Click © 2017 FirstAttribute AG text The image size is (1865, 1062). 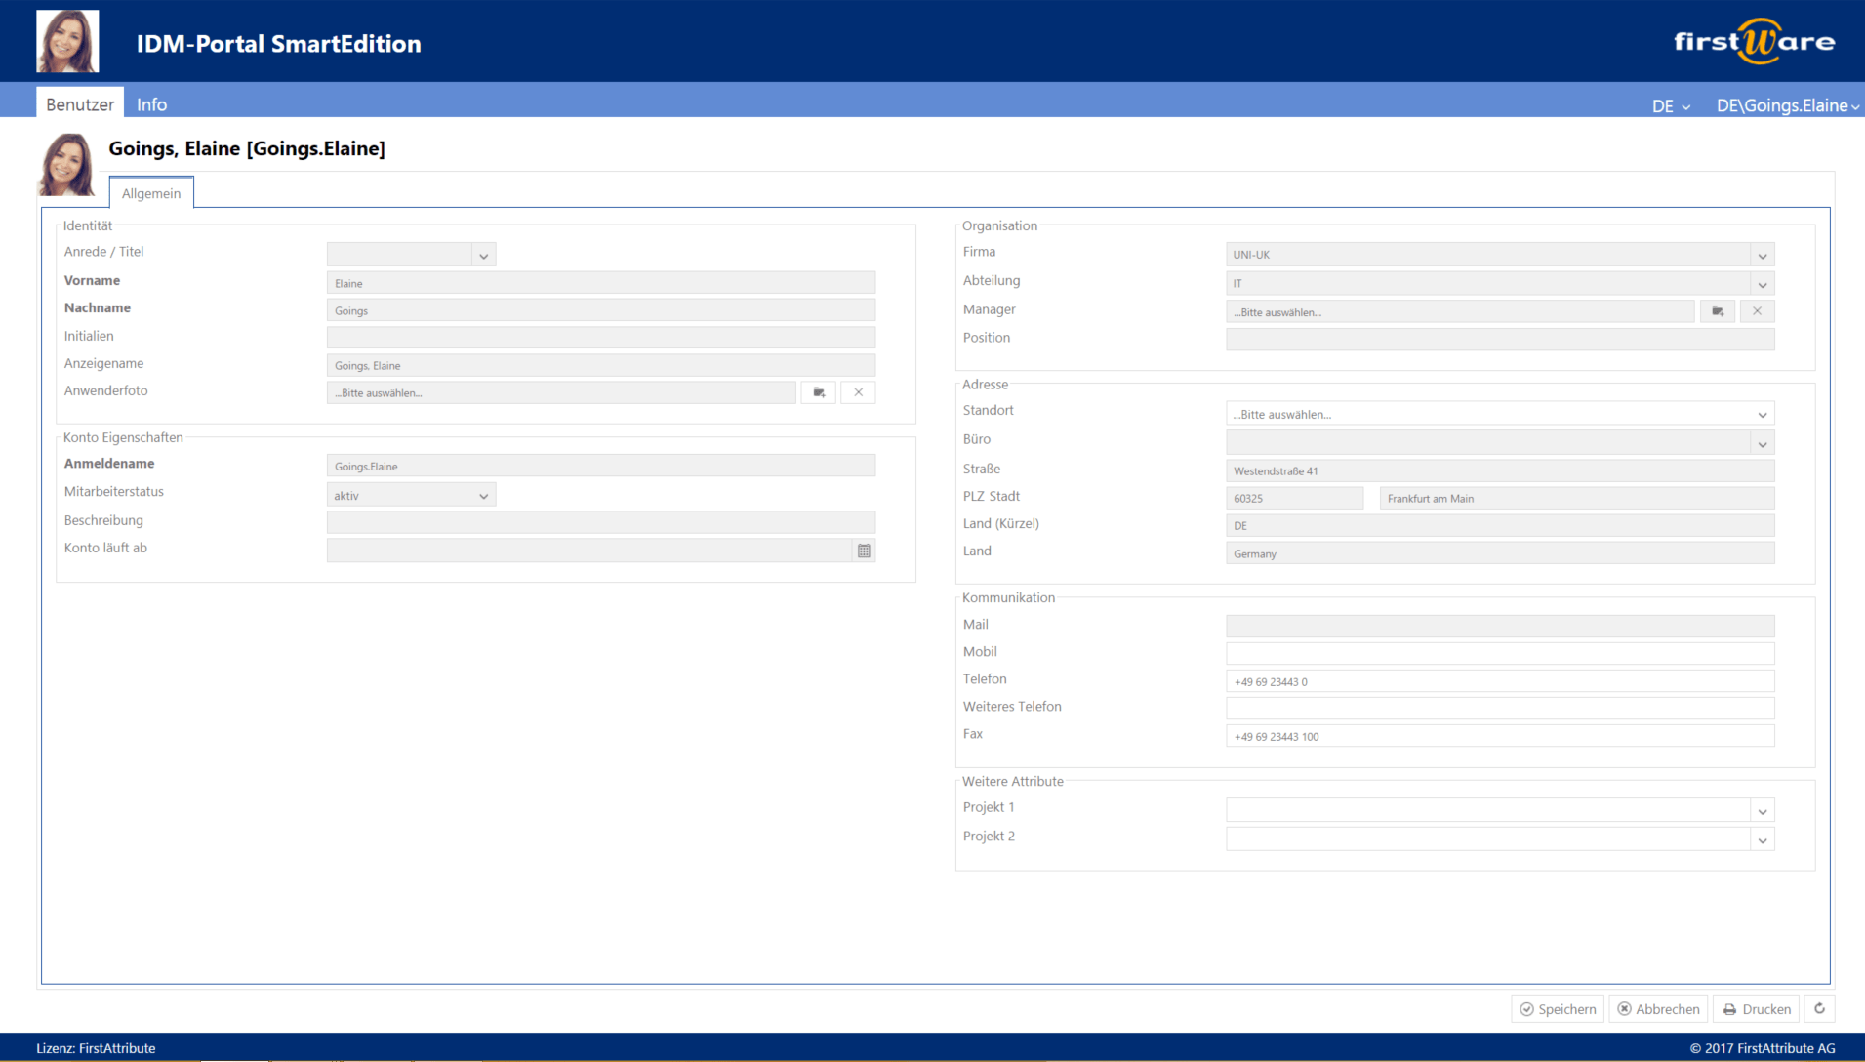pyautogui.click(x=1763, y=1048)
